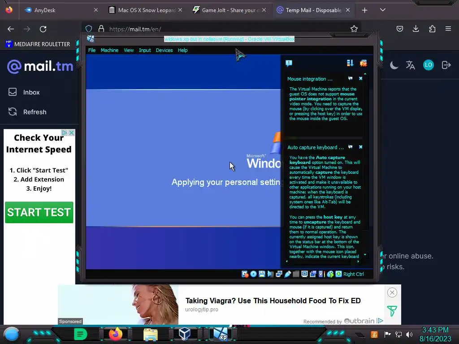
Task: Toggle dark mode moon icon on mail.tm
Action: pos(394,65)
